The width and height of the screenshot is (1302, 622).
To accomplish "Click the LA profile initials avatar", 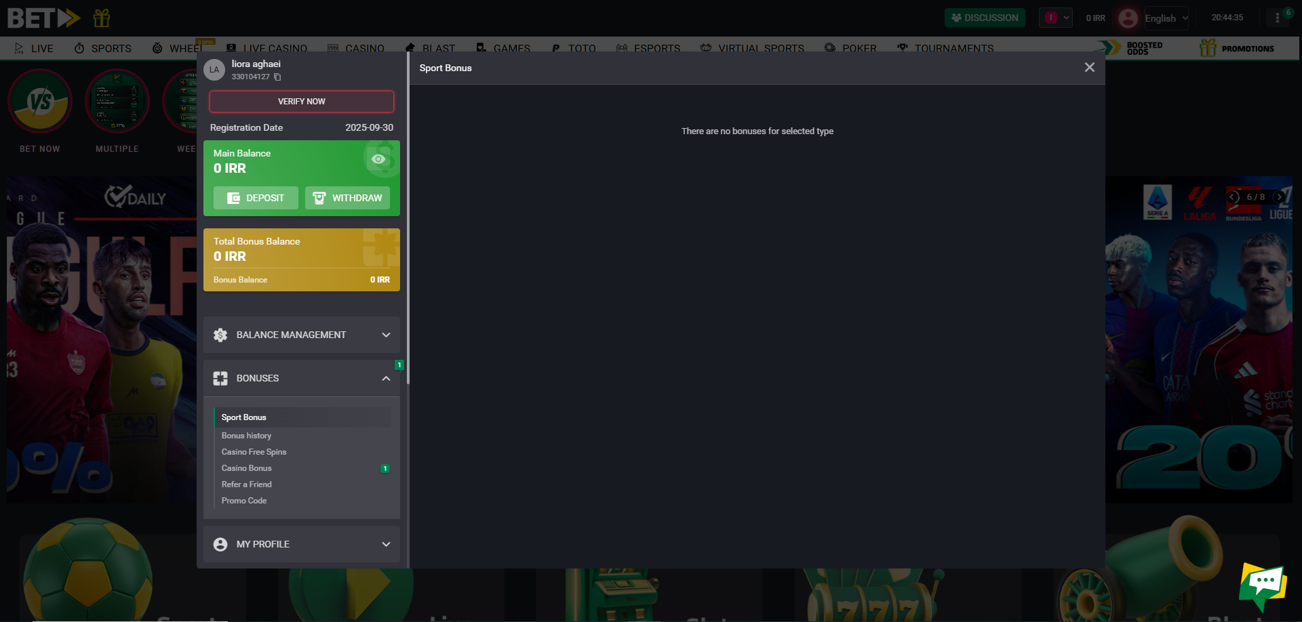I will (x=214, y=70).
